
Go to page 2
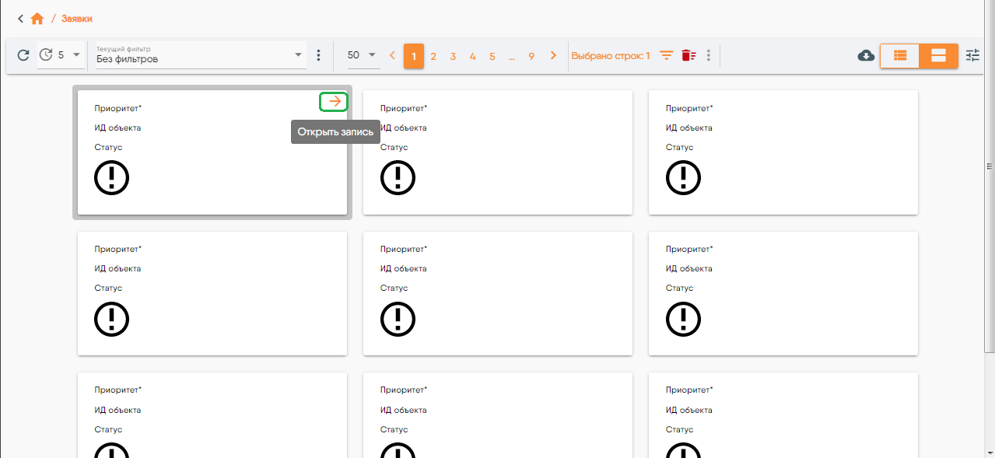point(433,56)
